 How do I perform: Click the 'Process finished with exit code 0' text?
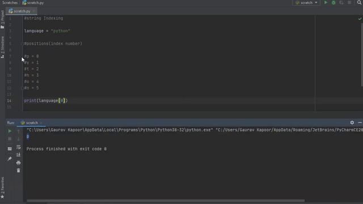click(x=66, y=149)
